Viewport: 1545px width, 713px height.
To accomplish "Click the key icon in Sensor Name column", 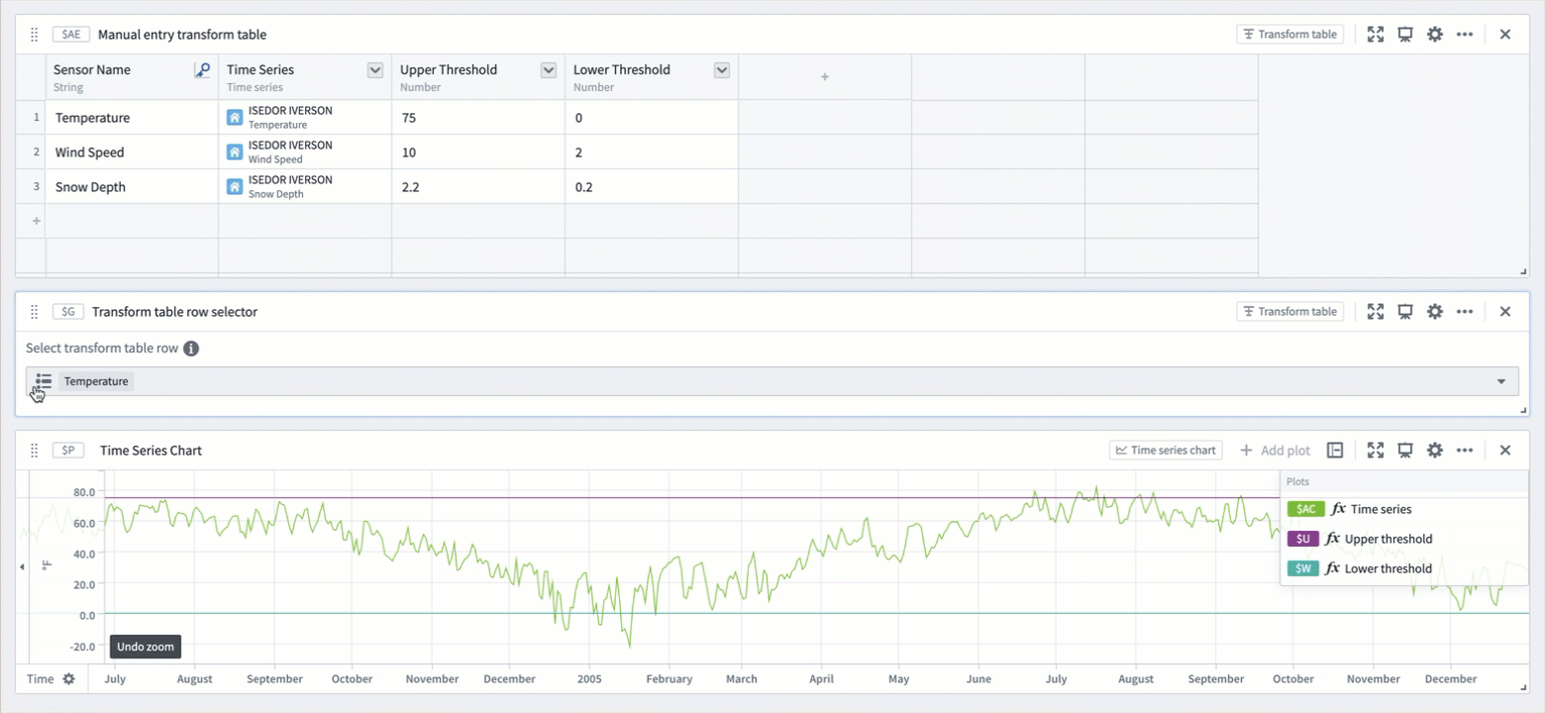I will point(202,70).
